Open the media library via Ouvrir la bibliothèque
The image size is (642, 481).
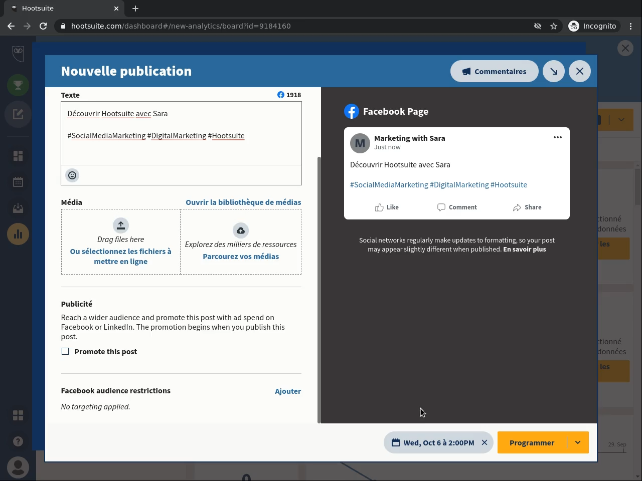point(243,202)
